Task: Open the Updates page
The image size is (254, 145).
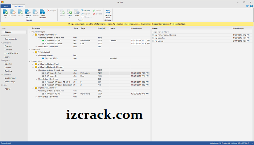Action: pyautogui.click(x=8, y=64)
